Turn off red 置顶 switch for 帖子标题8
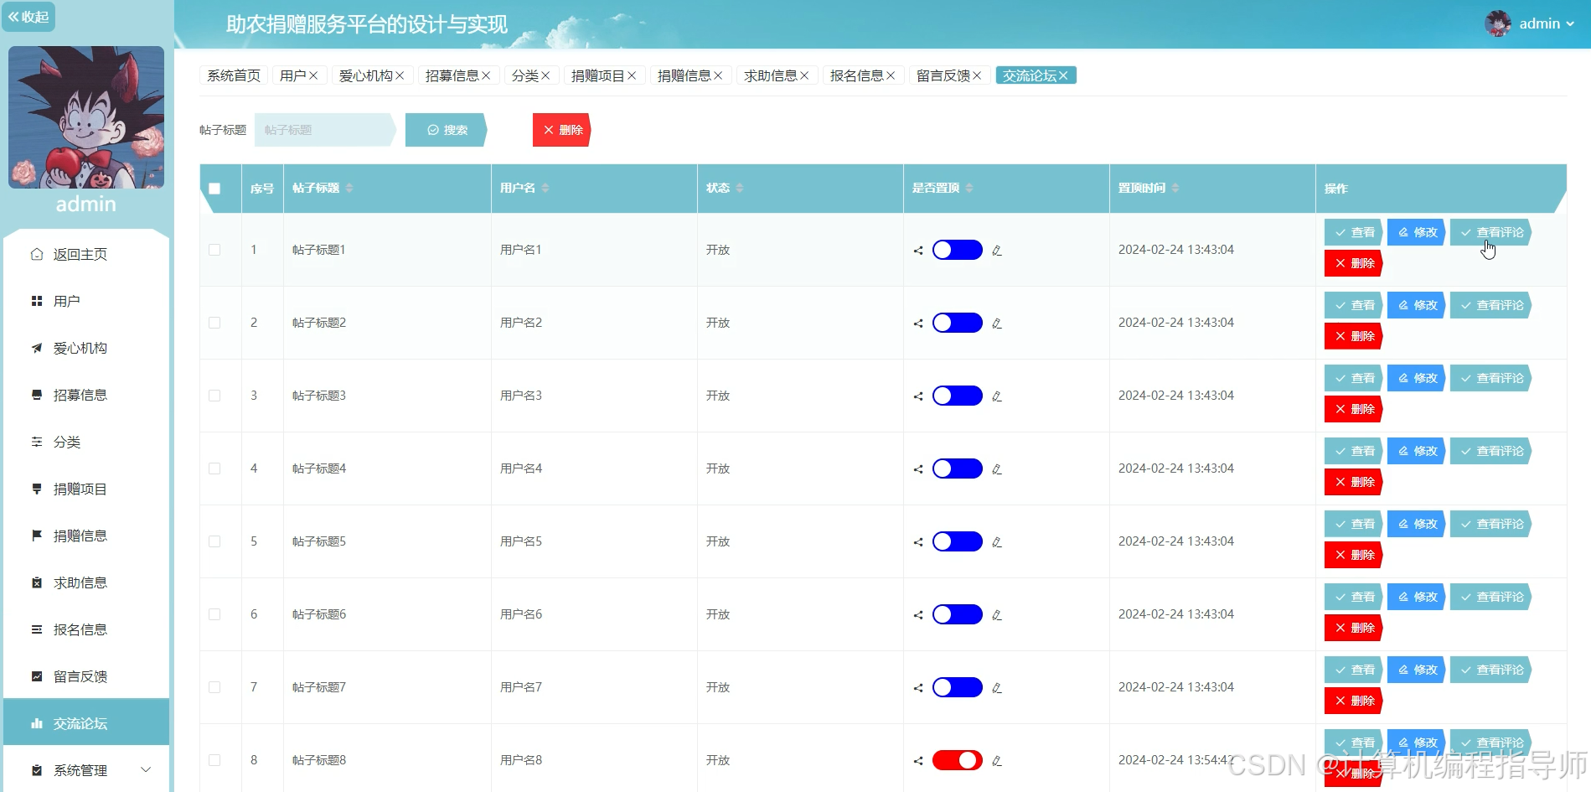1591x792 pixels. pyautogui.click(x=958, y=760)
